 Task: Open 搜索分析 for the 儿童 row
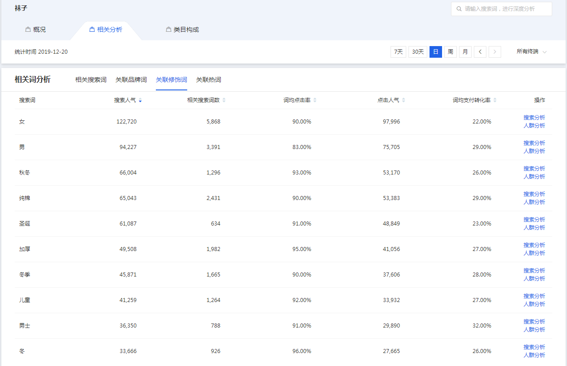tap(534, 296)
